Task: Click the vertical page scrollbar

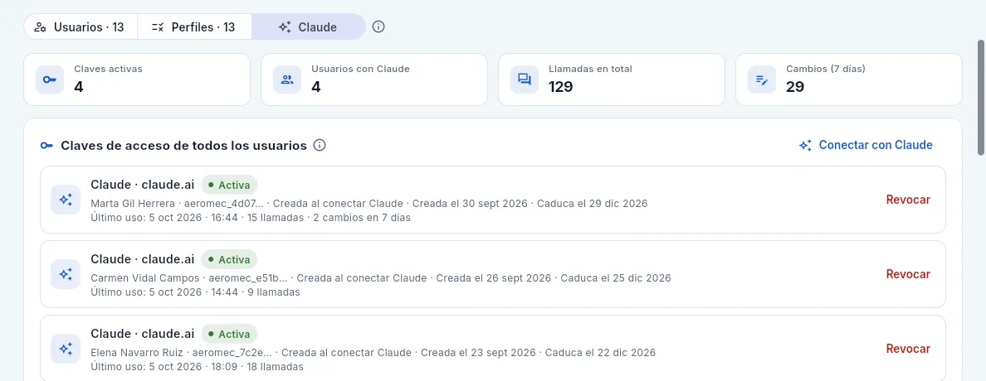Action: pyautogui.click(x=981, y=97)
